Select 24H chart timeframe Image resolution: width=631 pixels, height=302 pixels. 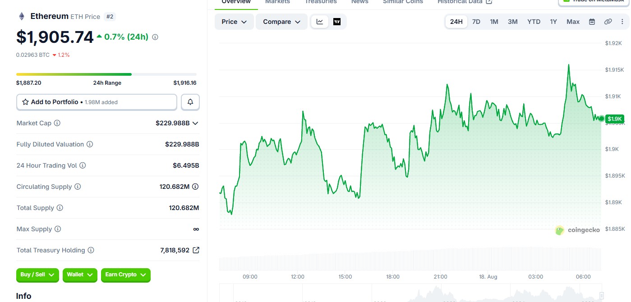pos(456,22)
